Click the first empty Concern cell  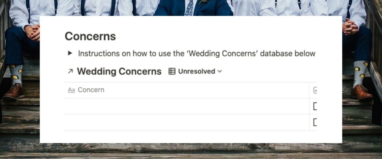tap(186, 106)
